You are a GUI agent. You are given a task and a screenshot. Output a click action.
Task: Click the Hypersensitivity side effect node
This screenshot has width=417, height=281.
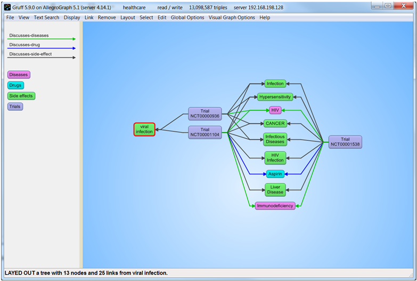(x=275, y=97)
